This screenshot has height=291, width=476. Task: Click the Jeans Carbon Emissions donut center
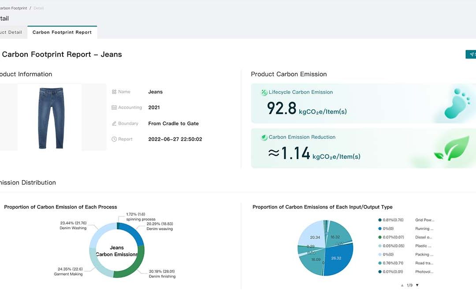click(x=116, y=251)
